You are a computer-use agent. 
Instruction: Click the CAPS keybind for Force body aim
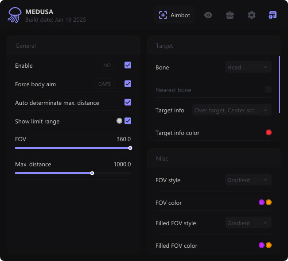point(105,84)
